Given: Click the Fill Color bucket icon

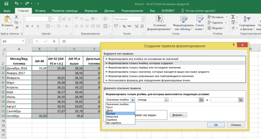Looking at the screenshot, I should coord(58,26).
